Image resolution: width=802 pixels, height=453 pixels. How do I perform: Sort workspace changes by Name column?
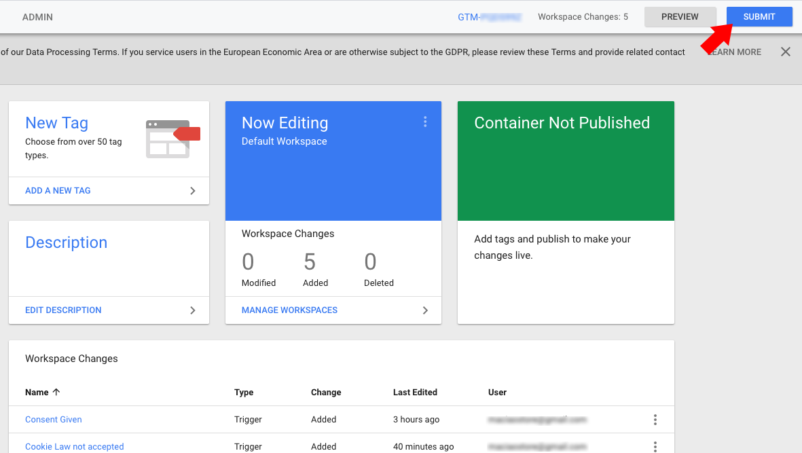point(42,392)
